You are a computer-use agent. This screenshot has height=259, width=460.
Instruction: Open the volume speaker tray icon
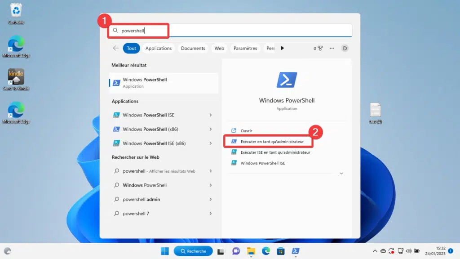[x=409, y=251]
